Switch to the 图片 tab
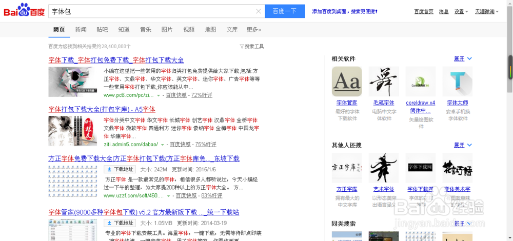Viewport: 513px width, 241px height. (167, 30)
